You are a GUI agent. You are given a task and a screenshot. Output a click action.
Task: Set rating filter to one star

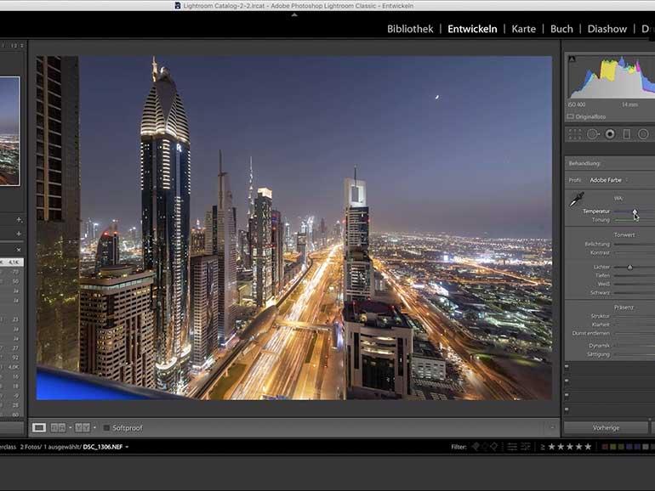[551, 447]
